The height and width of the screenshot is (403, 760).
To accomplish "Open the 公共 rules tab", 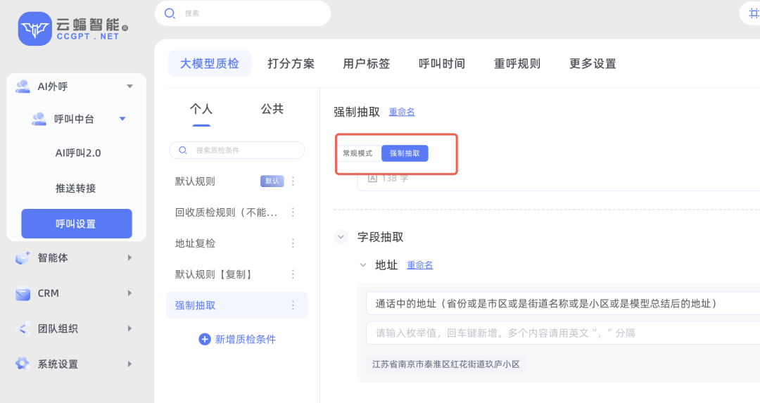I will coord(272,109).
